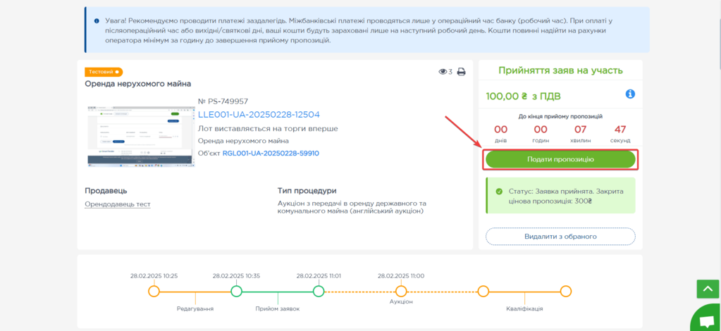The image size is (721, 331).
Task: Click the eye views counter icon
Action: point(443,72)
